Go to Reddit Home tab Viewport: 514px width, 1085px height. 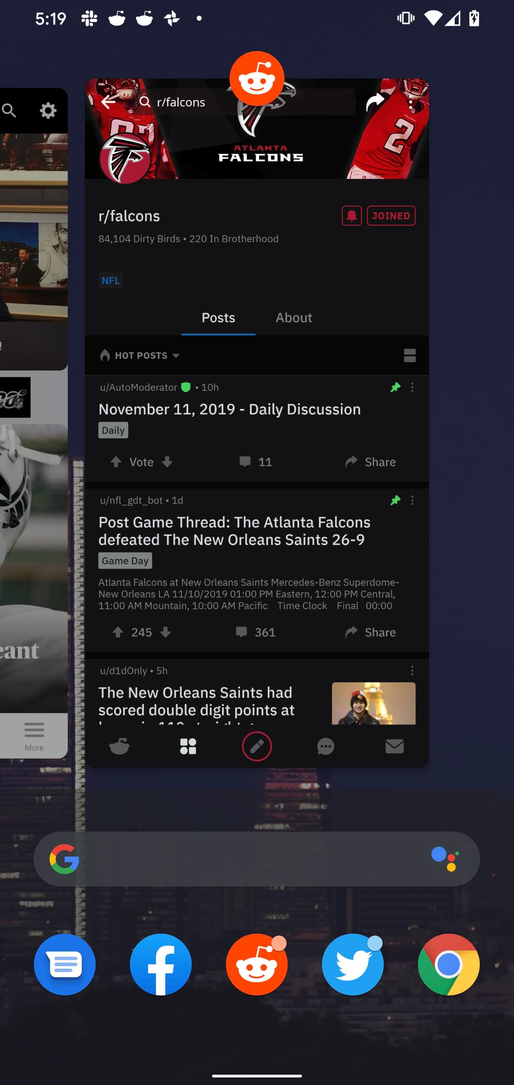[119, 746]
